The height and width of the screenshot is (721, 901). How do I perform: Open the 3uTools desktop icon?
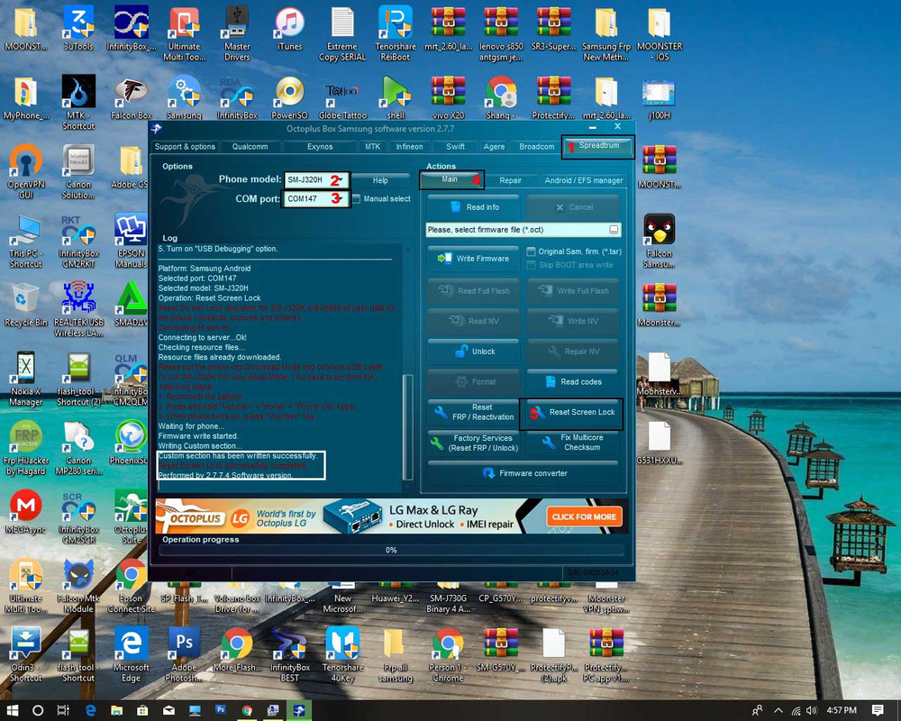click(x=78, y=29)
